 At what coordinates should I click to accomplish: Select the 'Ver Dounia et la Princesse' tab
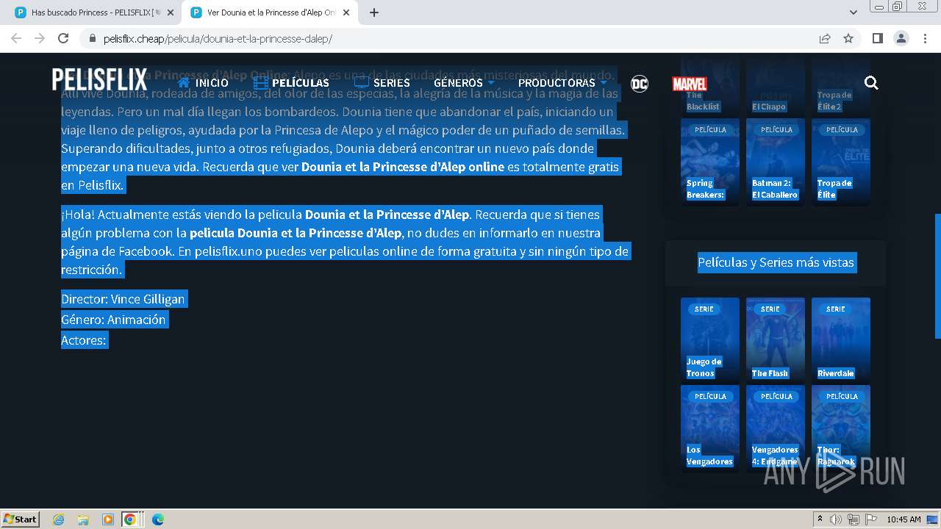pyautogui.click(x=268, y=12)
